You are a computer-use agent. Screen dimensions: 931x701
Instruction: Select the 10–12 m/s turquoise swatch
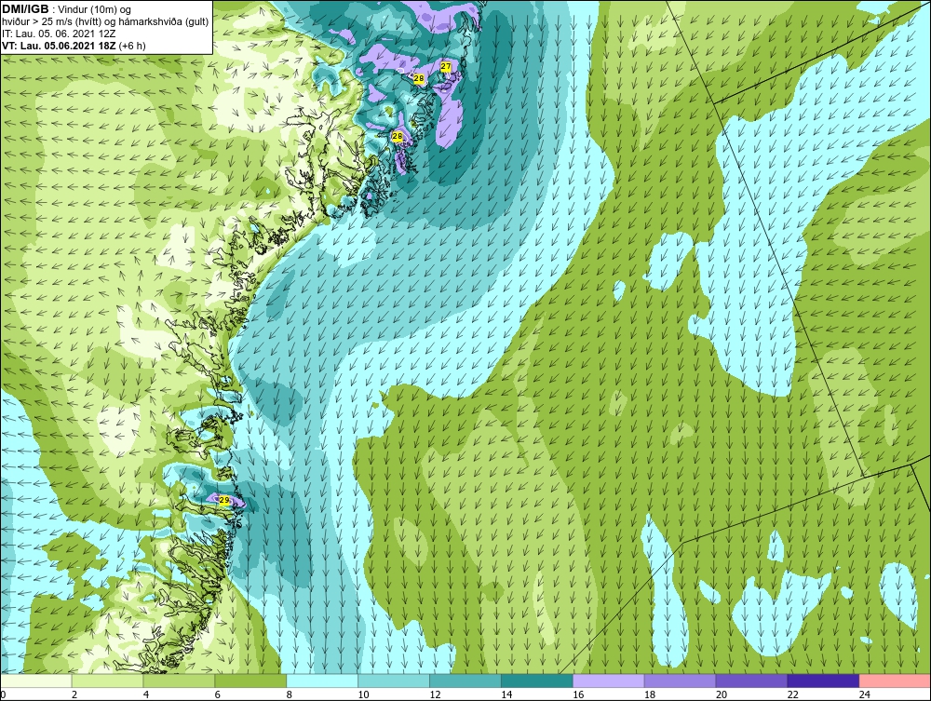click(394, 681)
